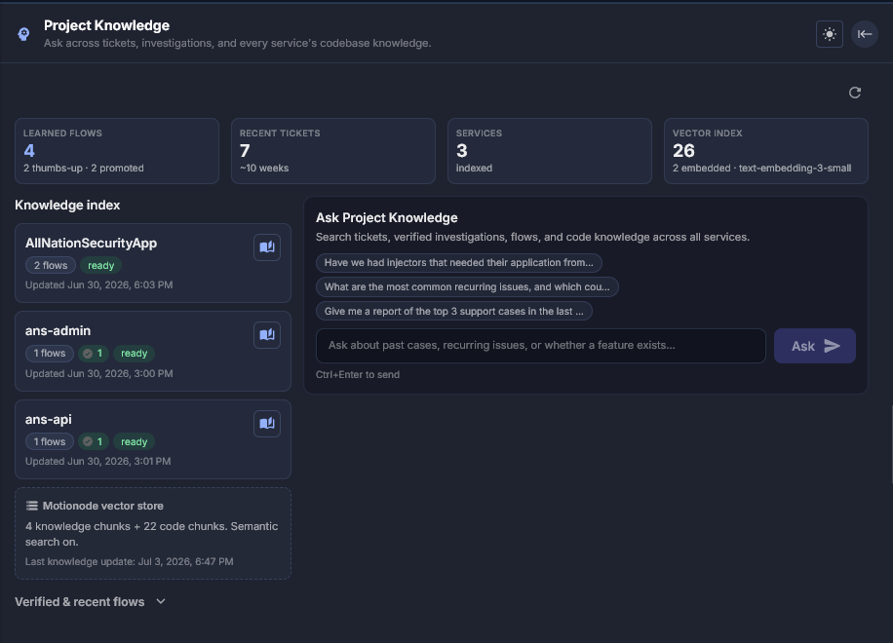The height and width of the screenshot is (643, 893).
Task: Click the verified check badge on ans-api
Action: pyautogui.click(x=93, y=441)
